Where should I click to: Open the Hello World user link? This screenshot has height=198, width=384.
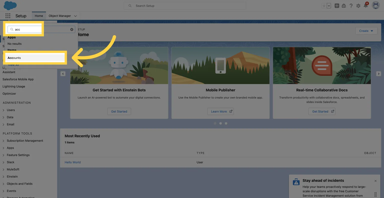coord(72,162)
